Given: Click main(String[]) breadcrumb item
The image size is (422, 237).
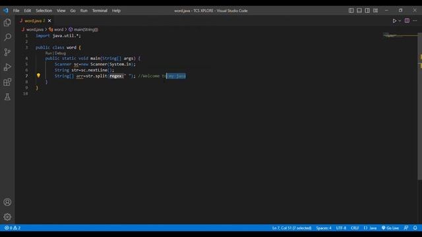Looking at the screenshot, I should pyautogui.click(x=86, y=30).
